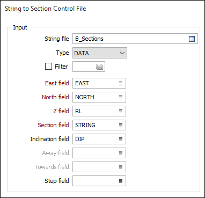Click the B_Sections string file field
The image size is (205, 198).
(x=135, y=39)
